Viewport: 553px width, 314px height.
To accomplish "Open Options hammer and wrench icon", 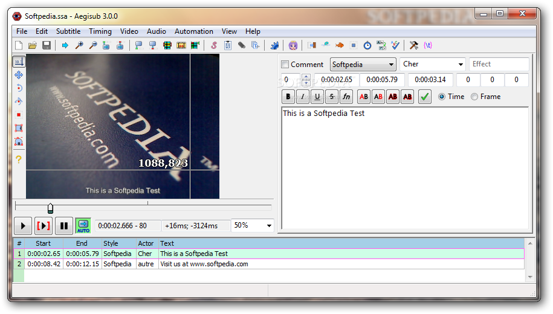I will (x=413, y=45).
